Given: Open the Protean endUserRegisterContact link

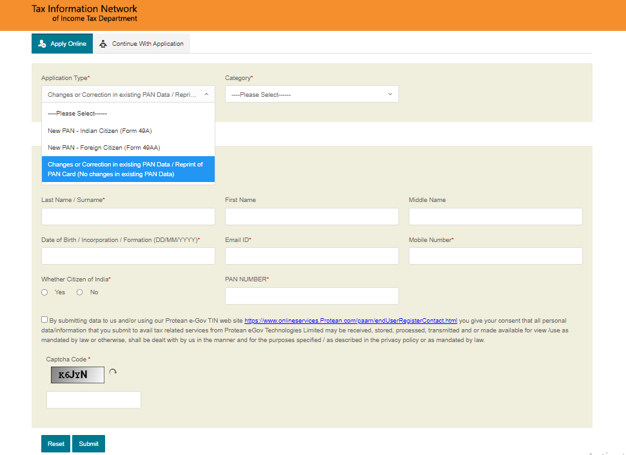Looking at the screenshot, I should (351, 320).
